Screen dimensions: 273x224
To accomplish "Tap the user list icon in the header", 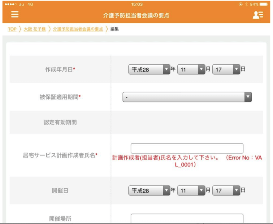I will pyautogui.click(x=258, y=15).
